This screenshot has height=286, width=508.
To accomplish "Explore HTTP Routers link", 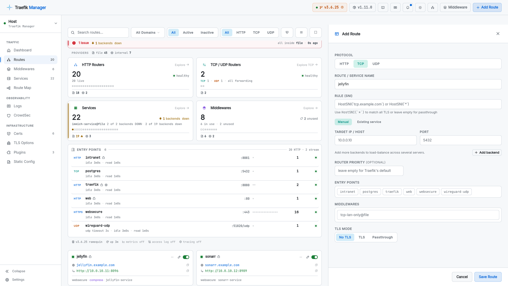I will (182, 65).
